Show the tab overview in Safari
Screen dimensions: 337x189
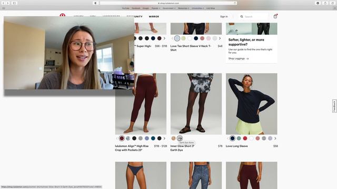332,3
